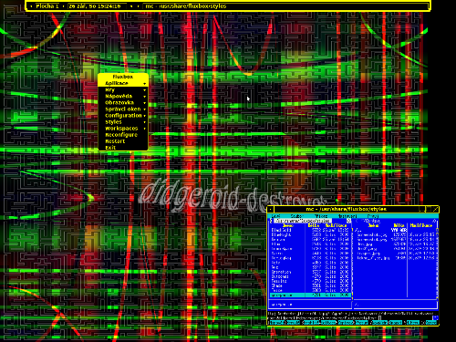Click the previous workspace arrow before Plocha 1
456x342 pixels.
(31, 5)
